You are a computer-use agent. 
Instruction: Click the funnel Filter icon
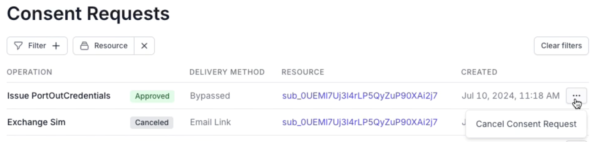(18, 46)
